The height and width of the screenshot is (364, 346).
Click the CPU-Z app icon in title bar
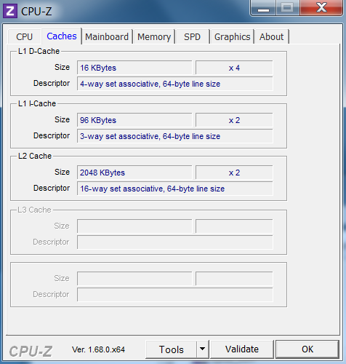[x=10, y=11]
